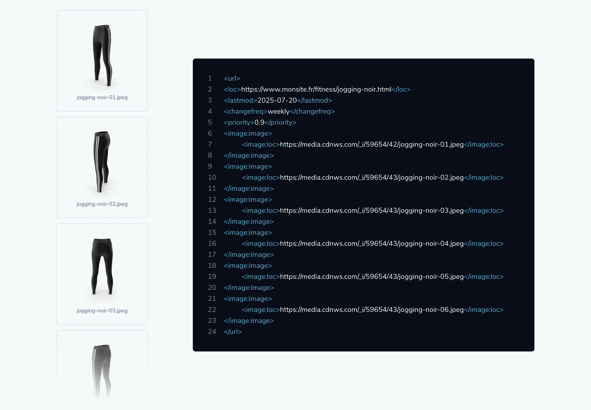Click the image URL ending jogging-noir-04.jpeg
591x410 pixels.
point(372,244)
